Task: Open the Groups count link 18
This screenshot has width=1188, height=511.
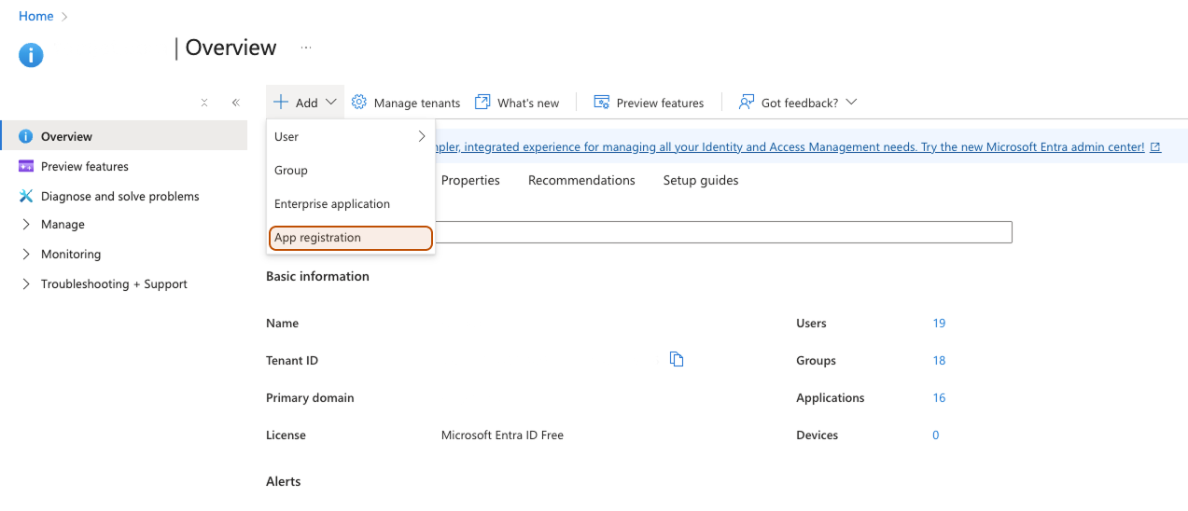Action: tap(939, 361)
